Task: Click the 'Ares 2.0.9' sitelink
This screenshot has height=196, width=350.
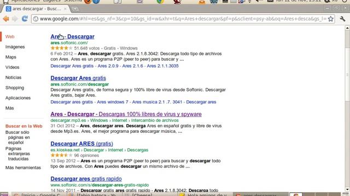Action: click(108, 66)
